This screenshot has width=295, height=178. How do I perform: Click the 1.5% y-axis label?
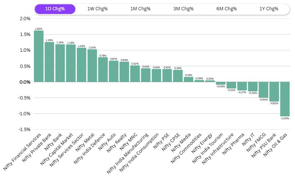tap(25, 34)
